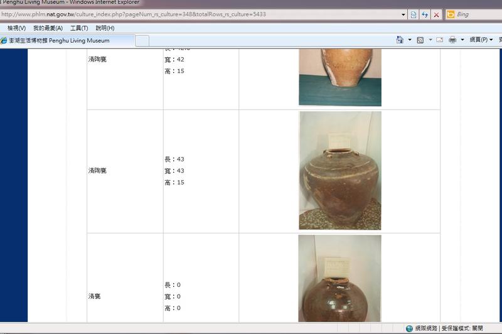Viewport: 502px width, 334px height.
Task: Open the 說明(H) menu
Action: [105, 28]
